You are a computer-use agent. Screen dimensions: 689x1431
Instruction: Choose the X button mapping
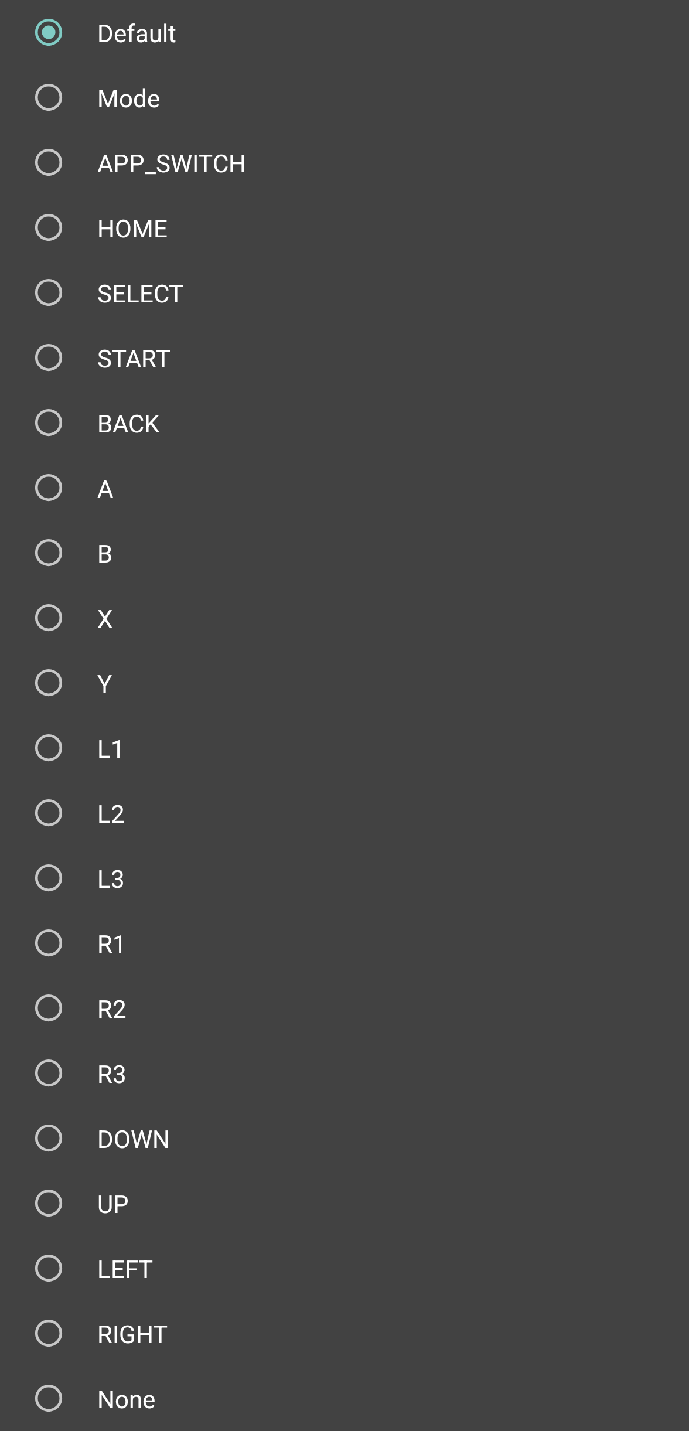[49, 618]
